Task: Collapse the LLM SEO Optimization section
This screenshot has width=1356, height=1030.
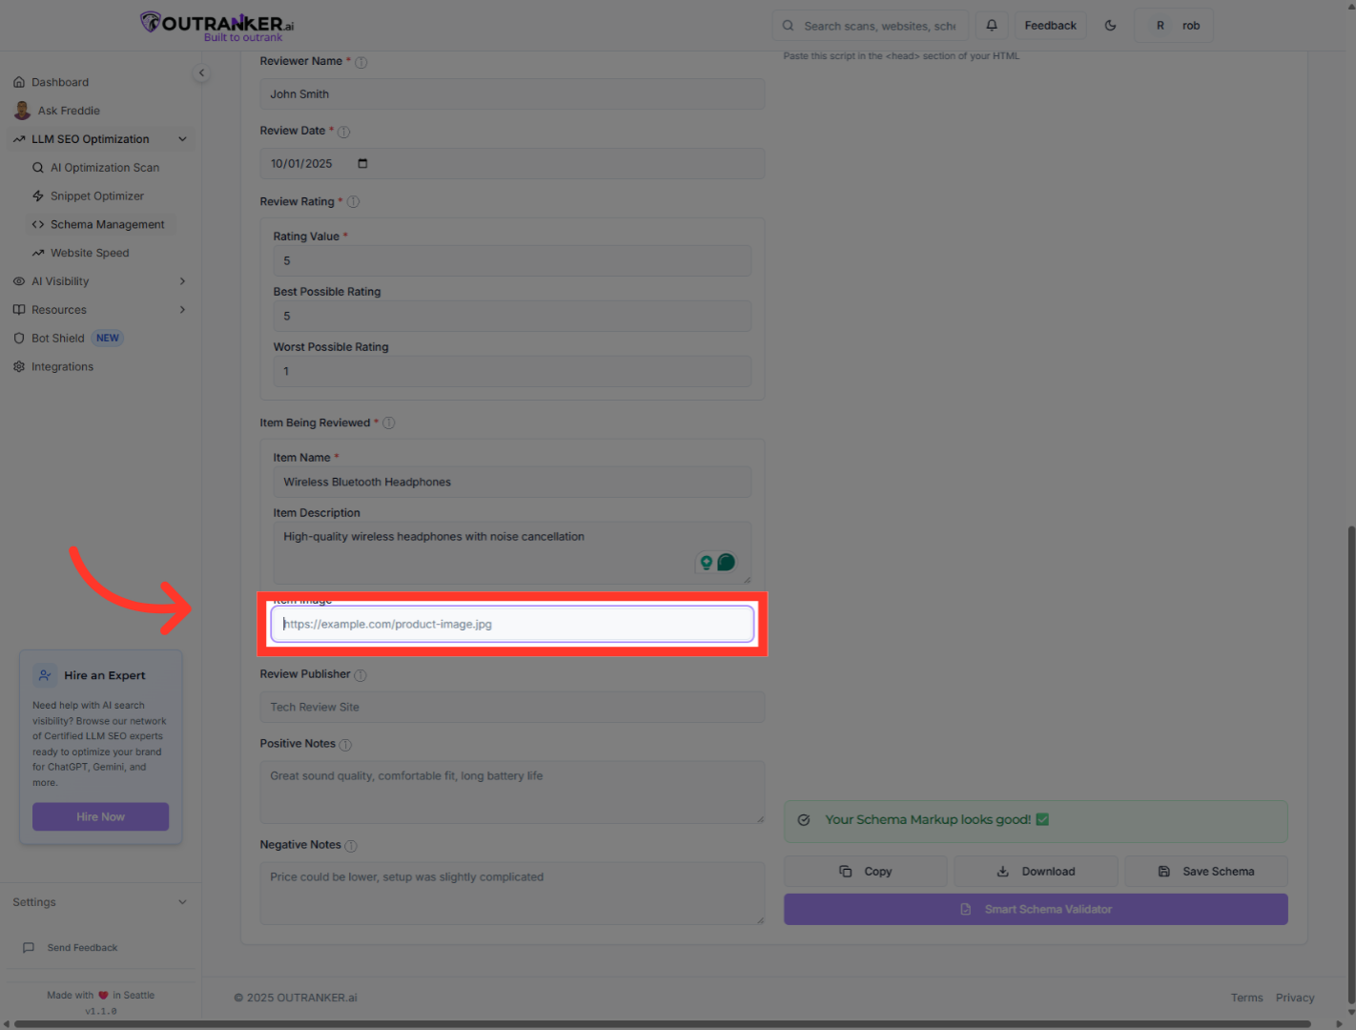Action: (x=182, y=139)
